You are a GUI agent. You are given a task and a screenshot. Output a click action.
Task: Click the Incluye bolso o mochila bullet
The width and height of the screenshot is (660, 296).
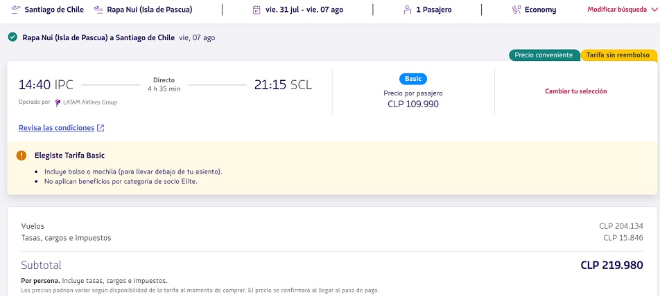pos(133,172)
